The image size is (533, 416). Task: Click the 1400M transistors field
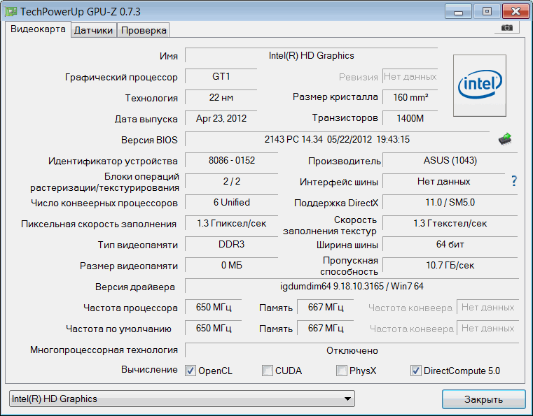click(410, 118)
